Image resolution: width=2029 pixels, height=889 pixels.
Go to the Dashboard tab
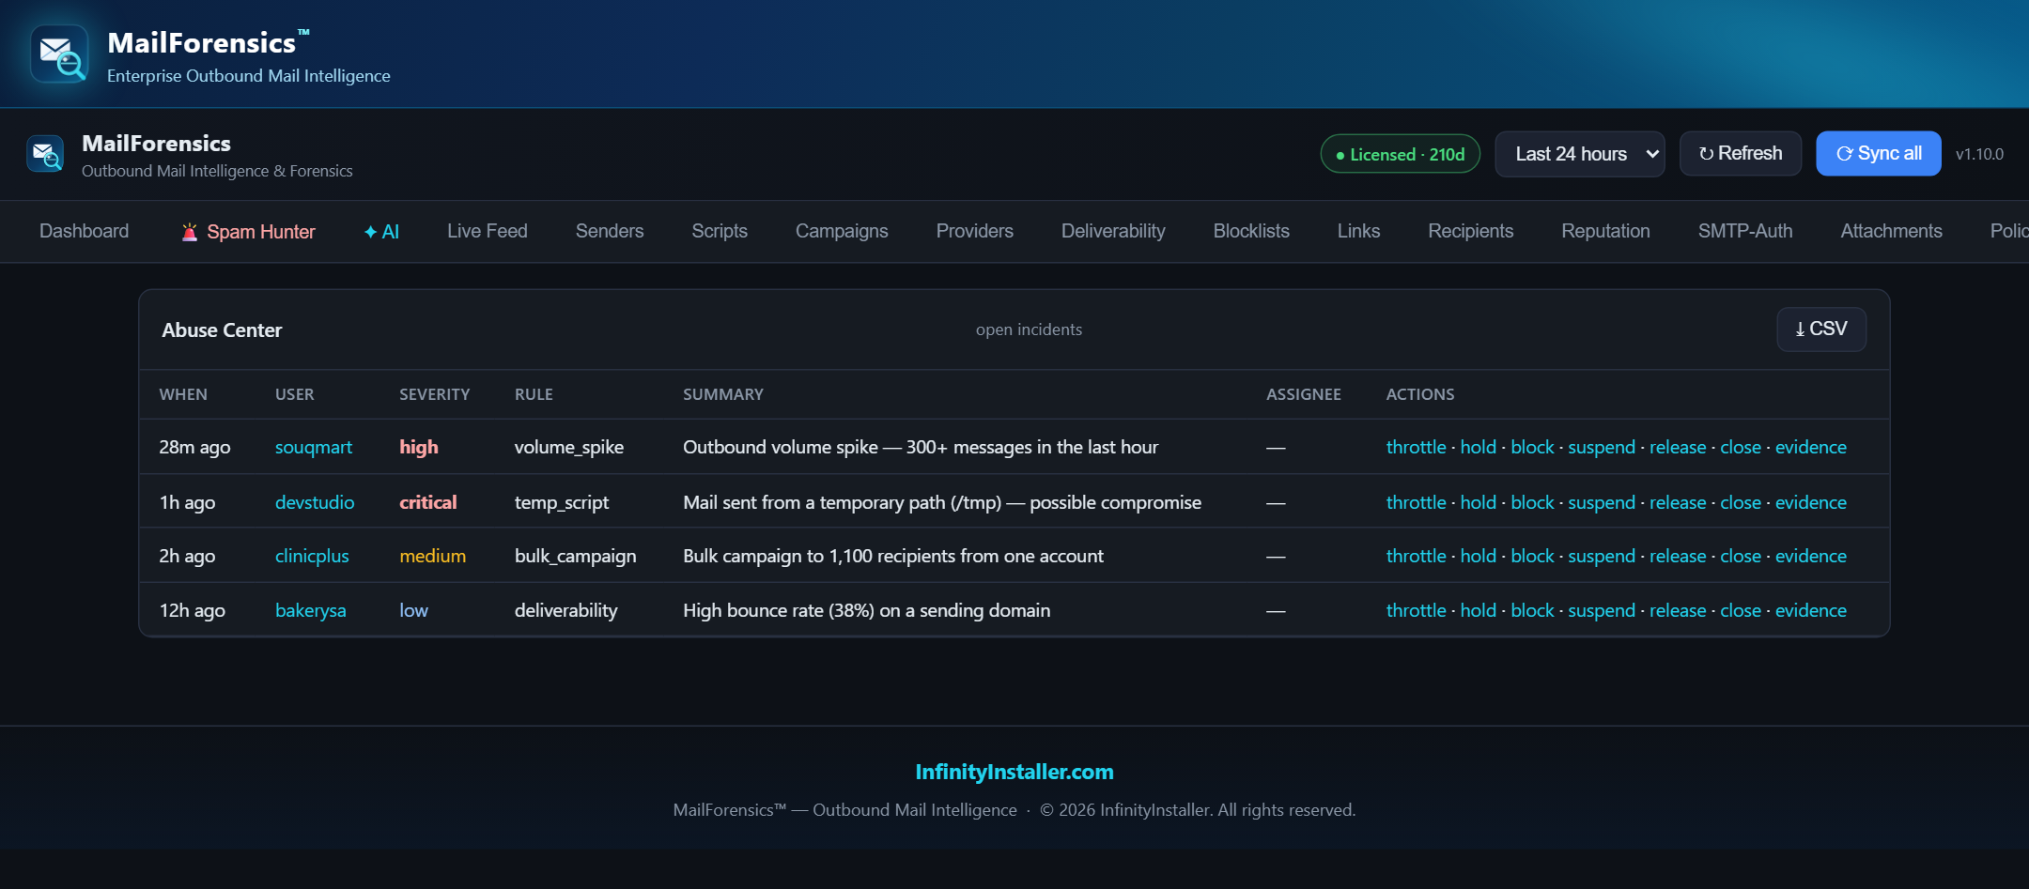[x=85, y=231]
